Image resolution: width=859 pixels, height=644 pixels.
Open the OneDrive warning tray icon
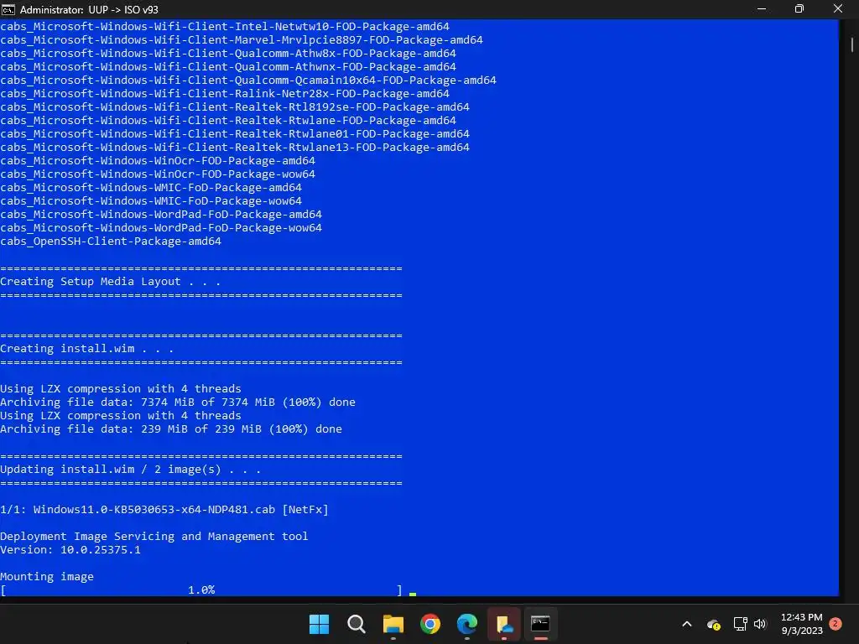pyautogui.click(x=713, y=624)
